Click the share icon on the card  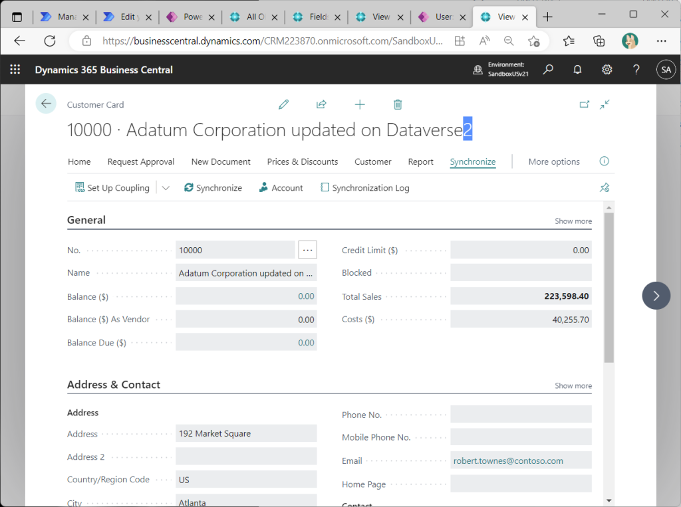pos(321,104)
